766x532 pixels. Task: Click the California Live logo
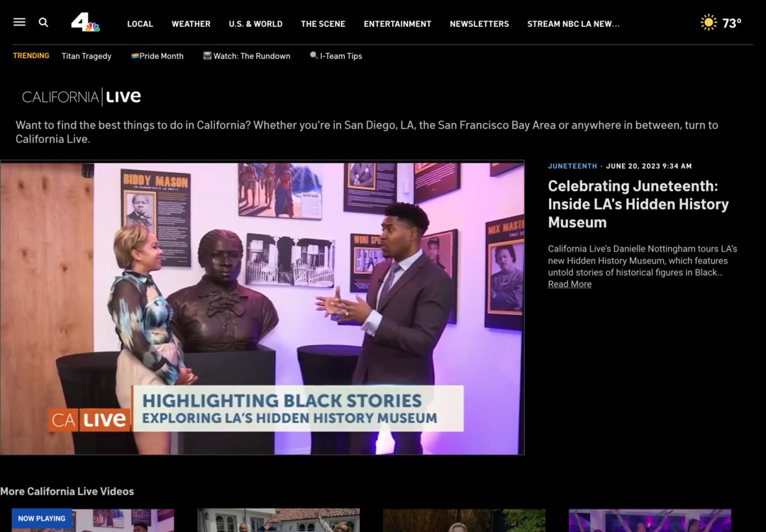(x=82, y=97)
